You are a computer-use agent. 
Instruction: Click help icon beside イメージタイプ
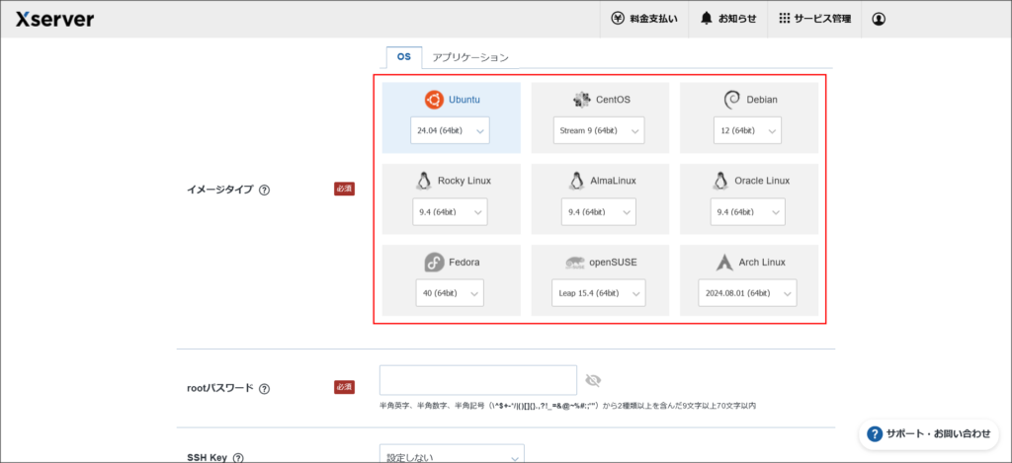264,191
